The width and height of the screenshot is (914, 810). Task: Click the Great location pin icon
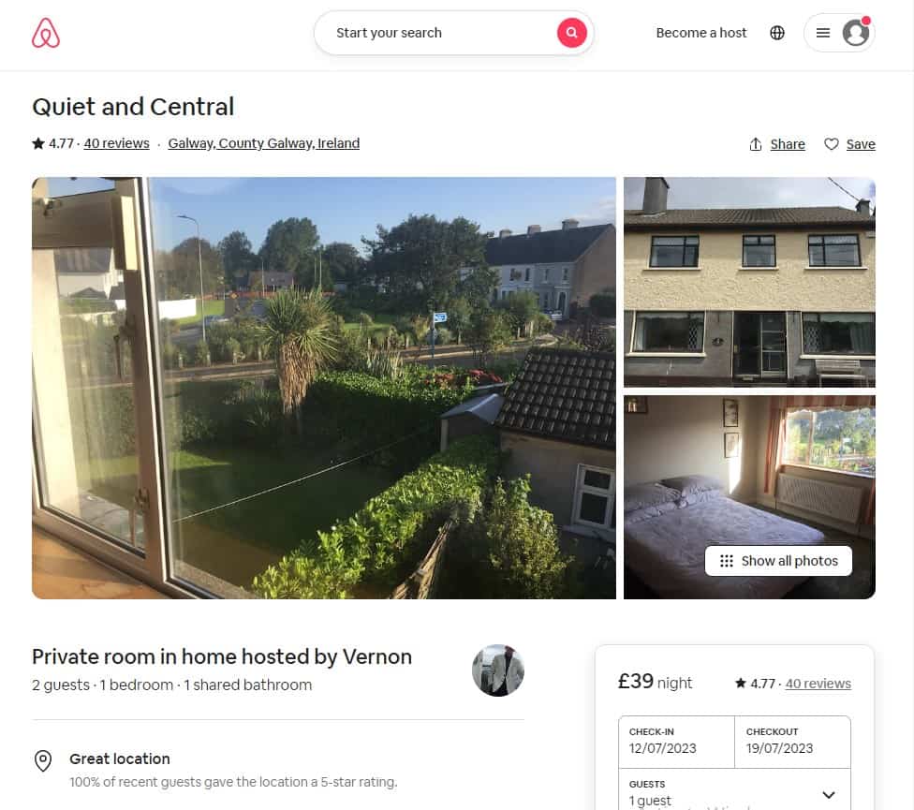click(x=43, y=760)
